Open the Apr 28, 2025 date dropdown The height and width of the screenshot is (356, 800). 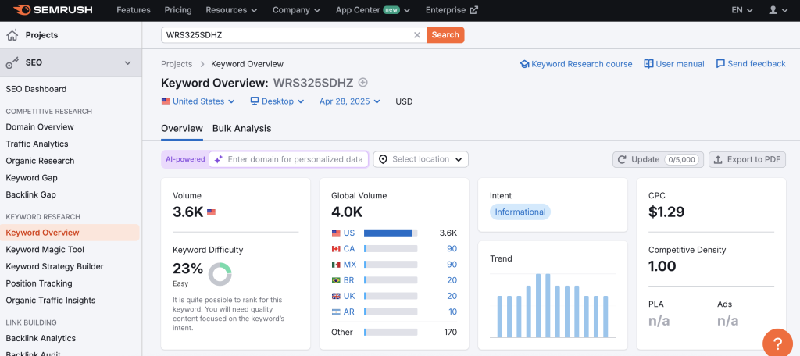tap(350, 101)
